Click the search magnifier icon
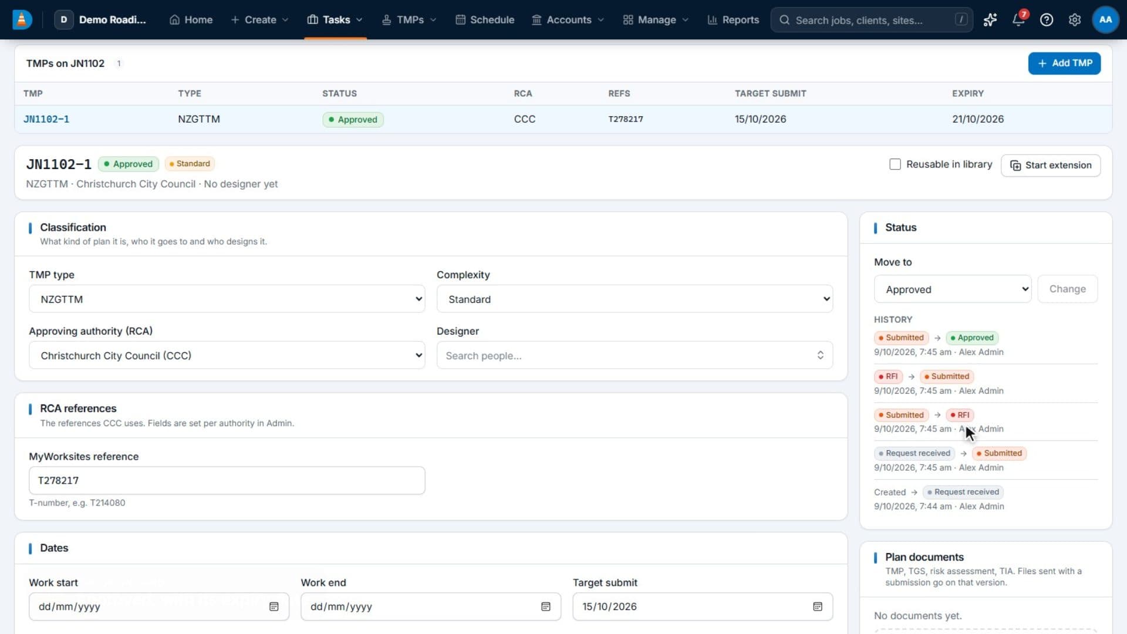The height and width of the screenshot is (634, 1127). tap(784, 20)
